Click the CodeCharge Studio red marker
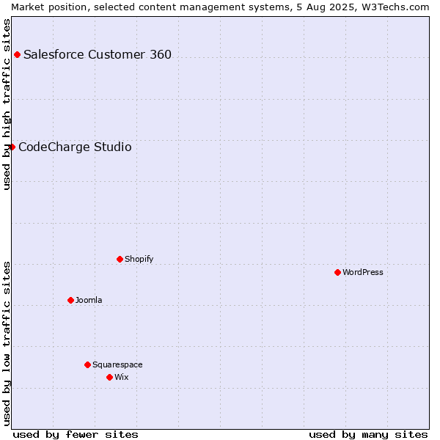This screenshot has width=440, height=440. [12, 147]
